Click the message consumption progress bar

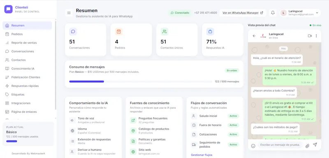[x=141, y=81]
